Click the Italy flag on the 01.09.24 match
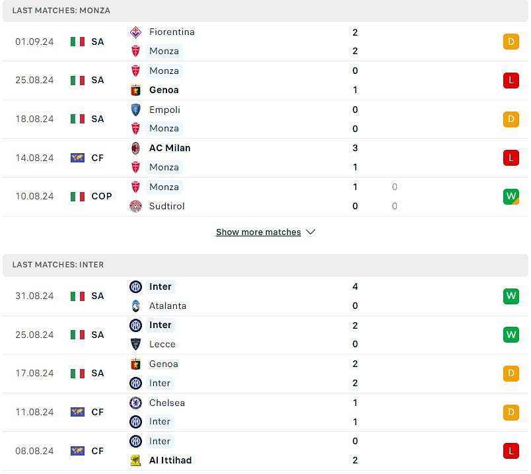This screenshot has height=474, width=531. 78,42
